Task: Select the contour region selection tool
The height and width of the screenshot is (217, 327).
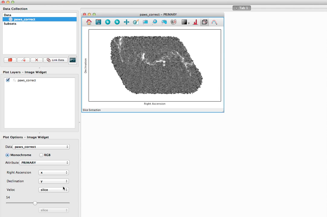Action: coord(173,22)
